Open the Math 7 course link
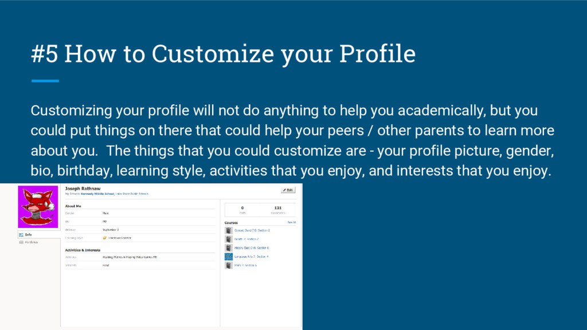Screen dimensions: 587x330 coord(246,266)
